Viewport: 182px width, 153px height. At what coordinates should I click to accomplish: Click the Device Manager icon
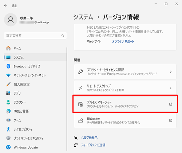tap(80, 104)
